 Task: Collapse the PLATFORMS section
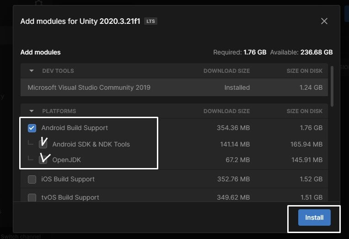[32, 111]
